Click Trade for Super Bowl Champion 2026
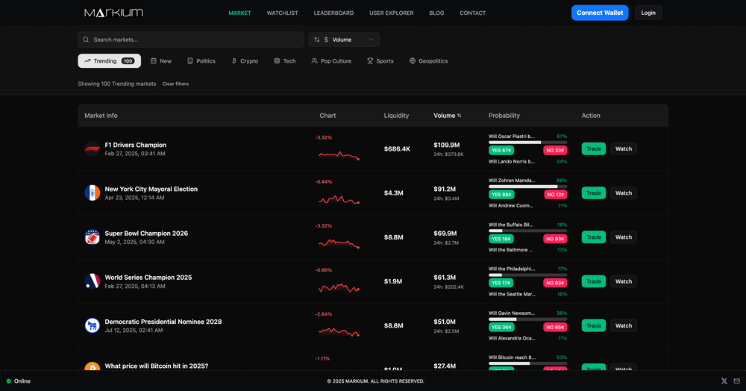Viewport: 746px width, 391px height. click(593, 237)
